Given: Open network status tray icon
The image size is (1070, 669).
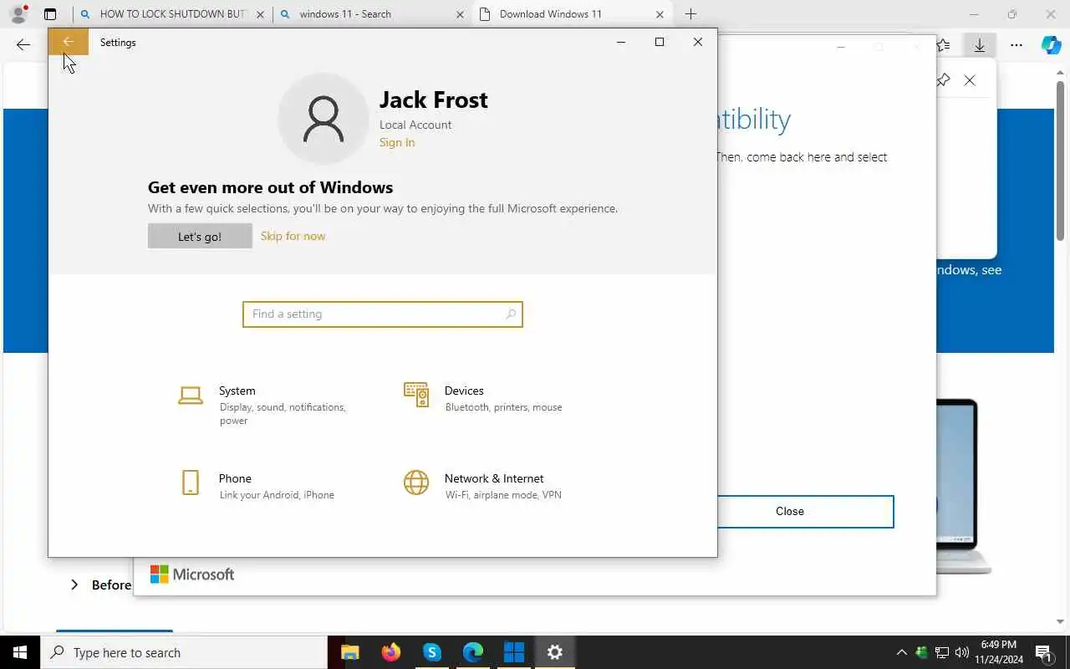Looking at the screenshot, I should [x=942, y=652].
